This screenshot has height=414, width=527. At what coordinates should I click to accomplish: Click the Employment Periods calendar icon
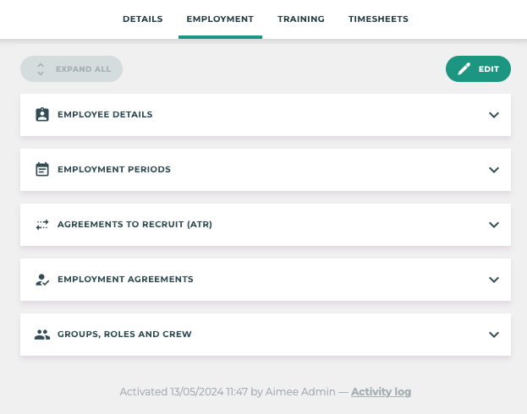[42, 170]
